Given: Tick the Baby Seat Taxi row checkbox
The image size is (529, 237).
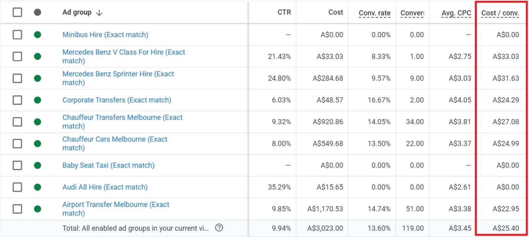Looking at the screenshot, I should coord(17,165).
